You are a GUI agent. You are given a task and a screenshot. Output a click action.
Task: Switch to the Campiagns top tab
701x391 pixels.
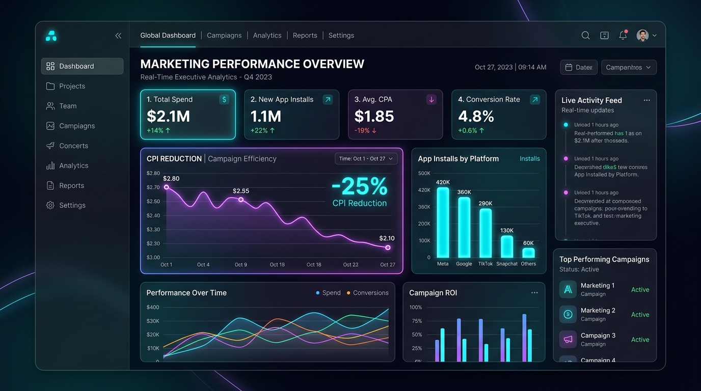(224, 35)
